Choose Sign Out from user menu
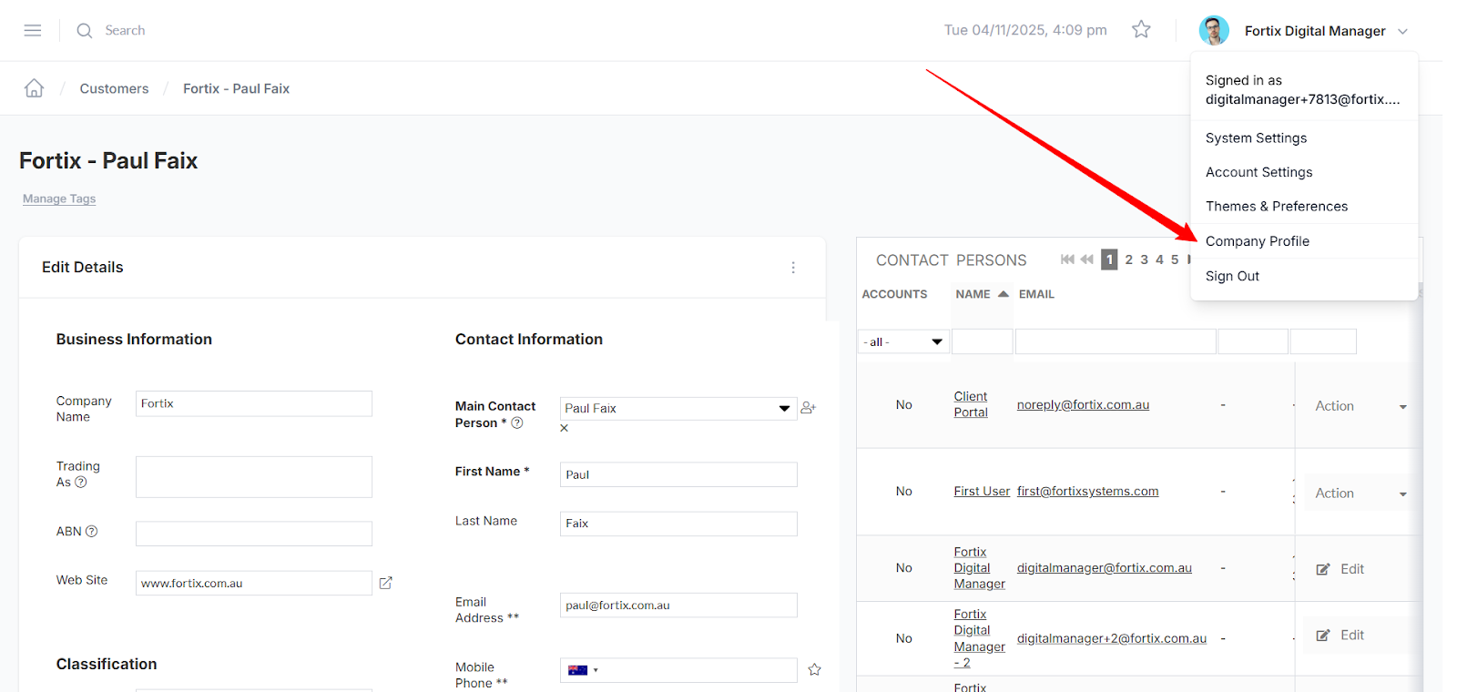The height and width of the screenshot is (692, 1457). [x=1232, y=276]
